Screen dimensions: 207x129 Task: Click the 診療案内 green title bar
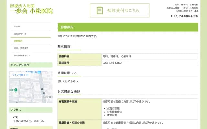tap(127, 27)
